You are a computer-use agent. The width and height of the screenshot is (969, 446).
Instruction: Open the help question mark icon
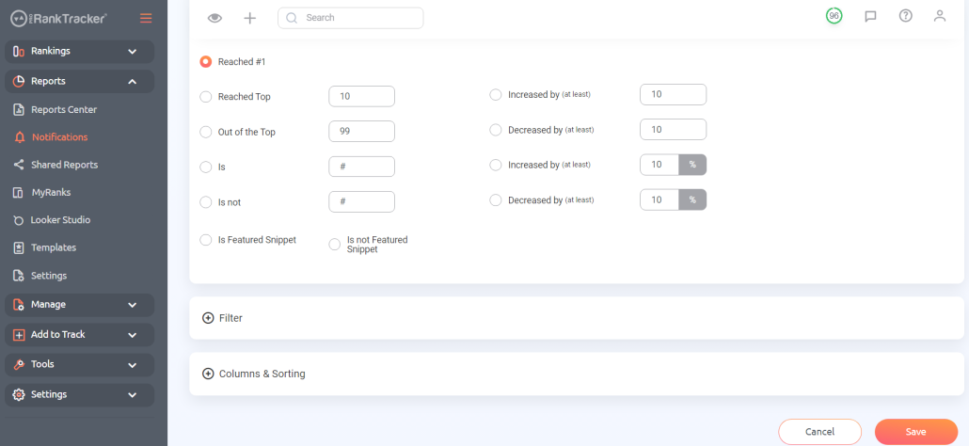[905, 16]
